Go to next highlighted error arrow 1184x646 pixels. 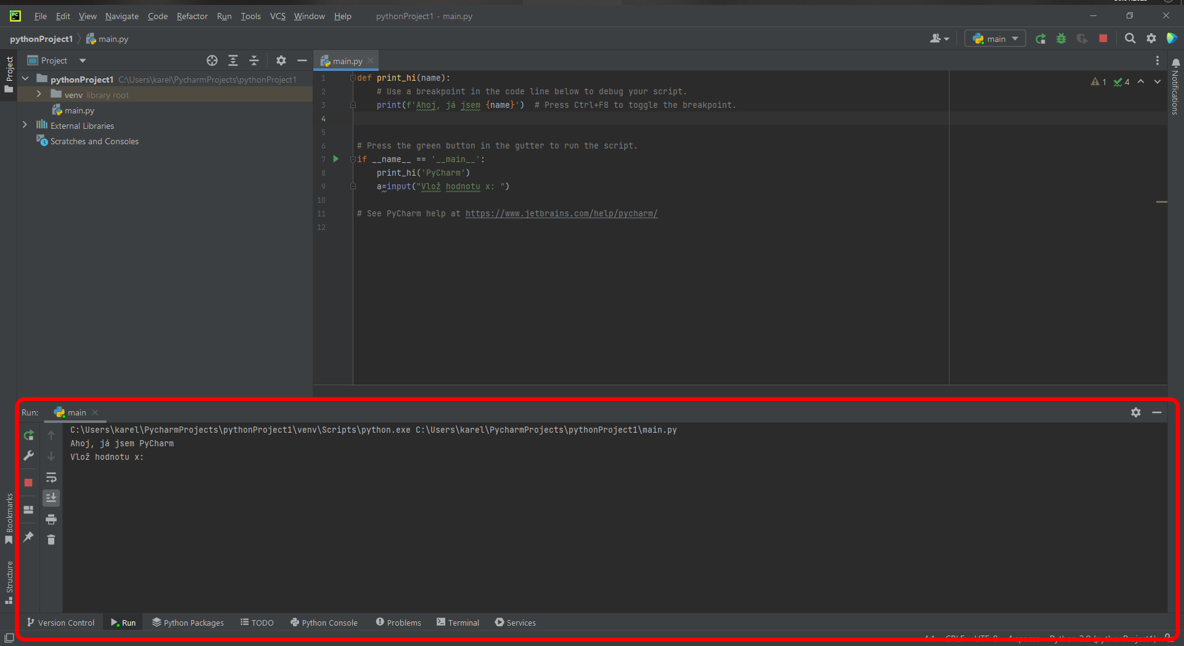(x=1157, y=81)
